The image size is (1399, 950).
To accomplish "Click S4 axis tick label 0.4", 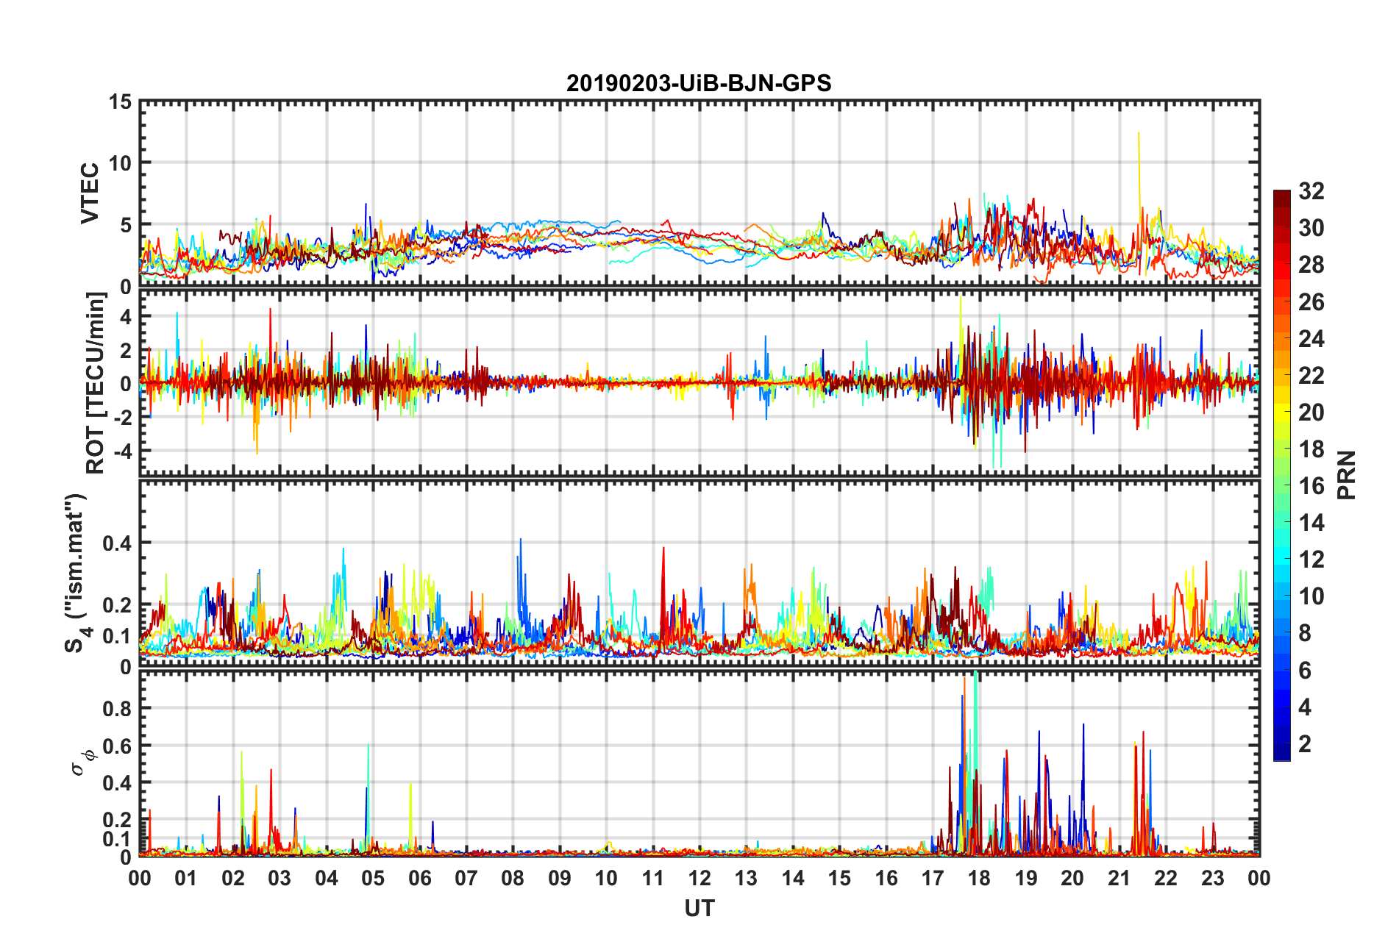I will pyautogui.click(x=117, y=543).
